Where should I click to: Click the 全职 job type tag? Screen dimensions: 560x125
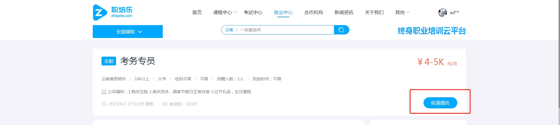pos(109,61)
